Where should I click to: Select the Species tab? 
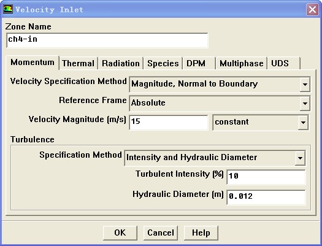[163, 63]
